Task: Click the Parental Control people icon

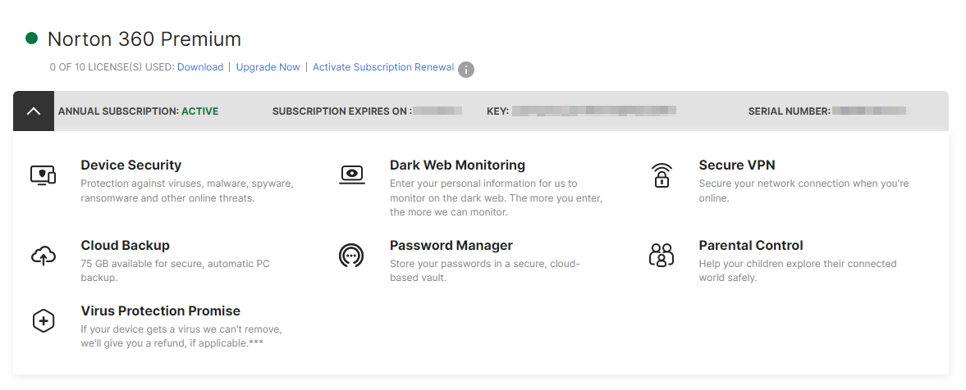Action: click(661, 256)
